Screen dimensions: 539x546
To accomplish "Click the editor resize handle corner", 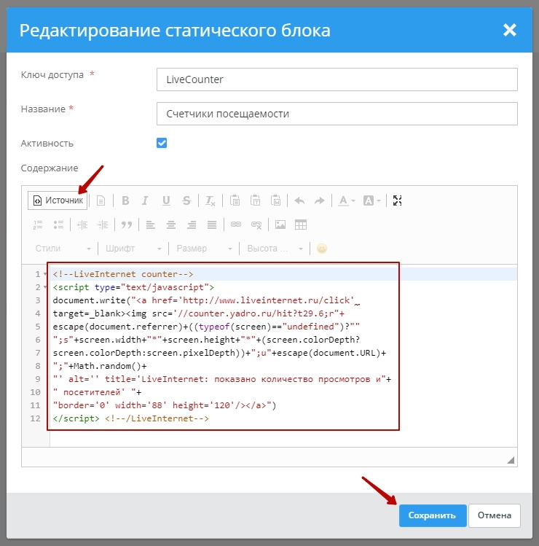I will (x=511, y=460).
